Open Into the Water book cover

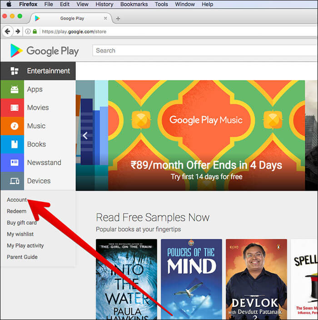coord(126,279)
